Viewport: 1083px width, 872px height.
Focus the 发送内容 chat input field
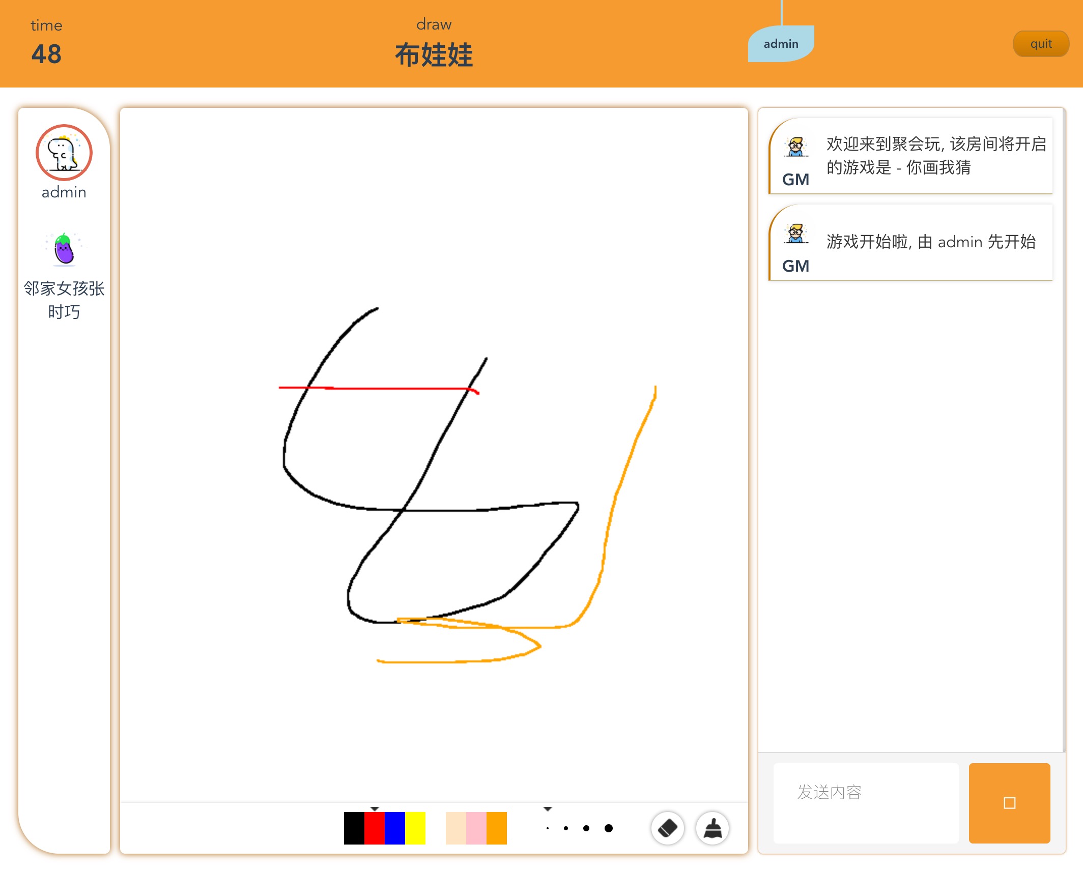point(865,802)
